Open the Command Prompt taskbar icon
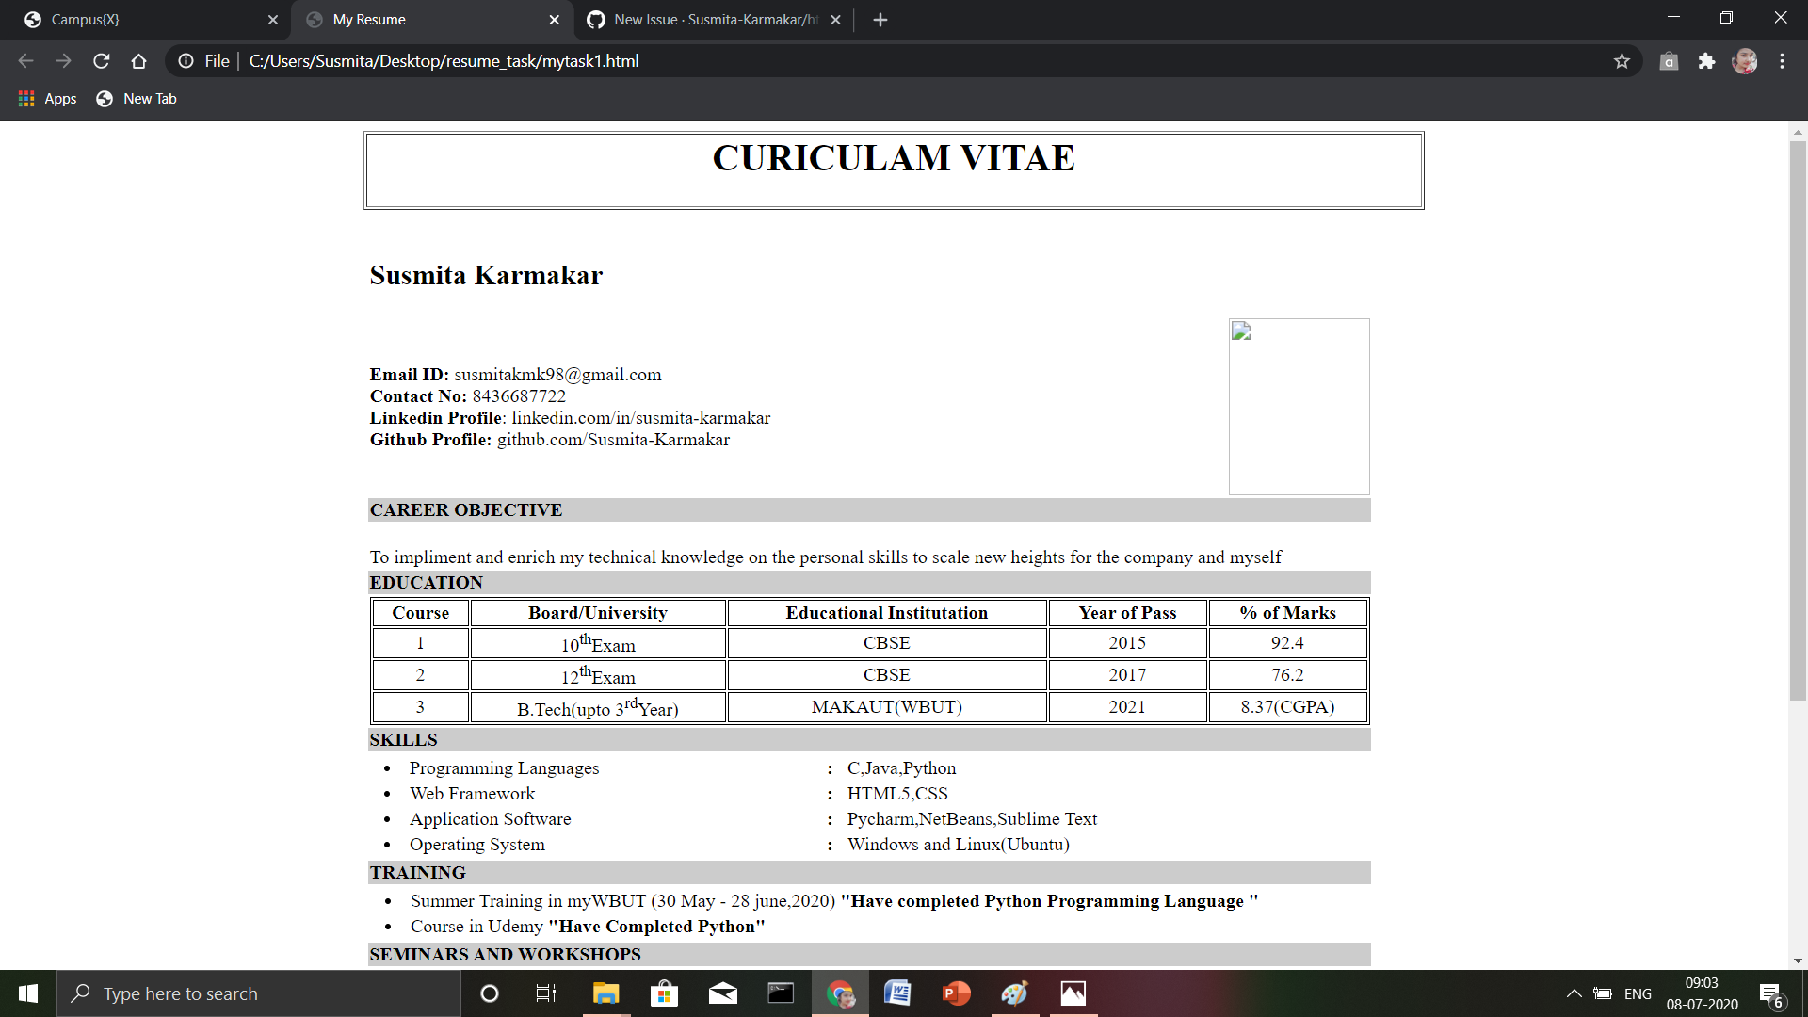The width and height of the screenshot is (1808, 1017). point(781,993)
